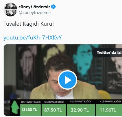Select the 11.96TL price box
122x117 pixels.
tap(109, 110)
